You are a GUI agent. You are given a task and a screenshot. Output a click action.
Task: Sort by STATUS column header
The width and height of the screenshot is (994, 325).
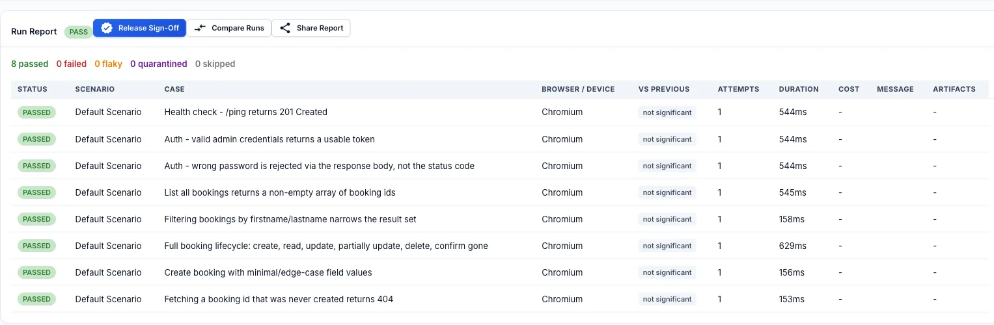pos(33,89)
